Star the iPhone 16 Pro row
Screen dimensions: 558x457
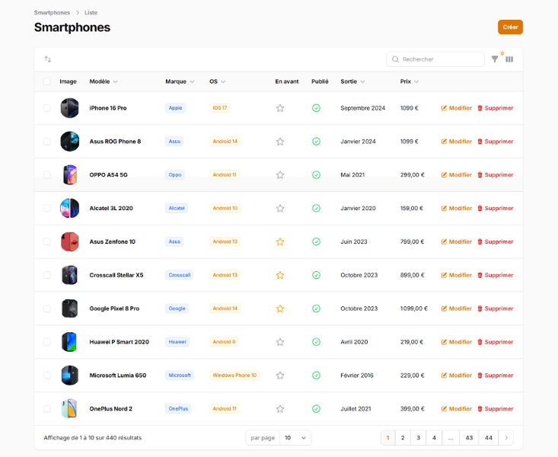280,108
